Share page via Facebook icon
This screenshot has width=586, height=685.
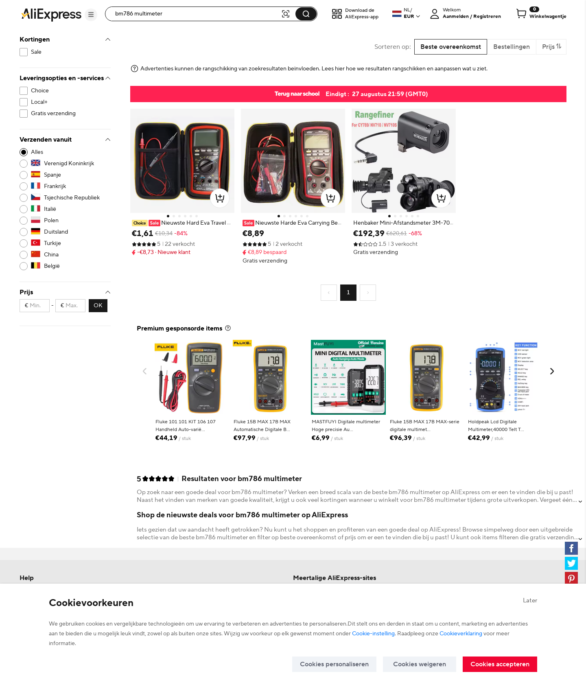pyautogui.click(x=571, y=548)
